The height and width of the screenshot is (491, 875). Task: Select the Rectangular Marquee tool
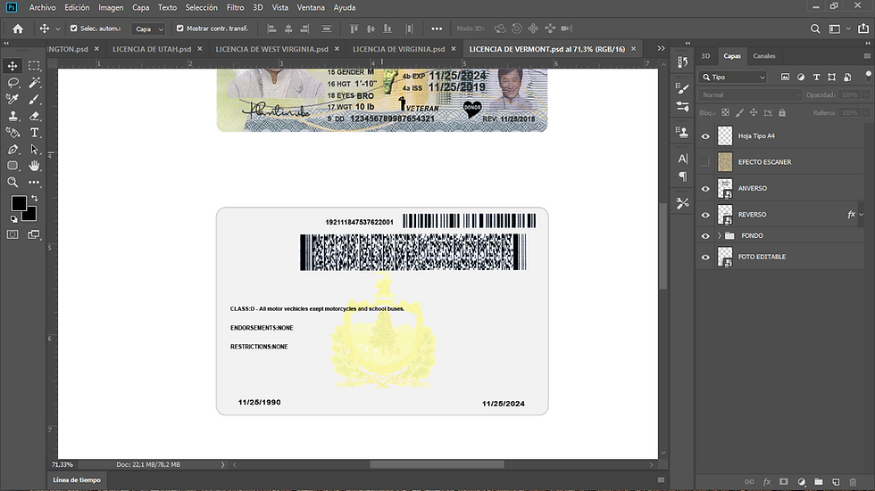[34, 66]
